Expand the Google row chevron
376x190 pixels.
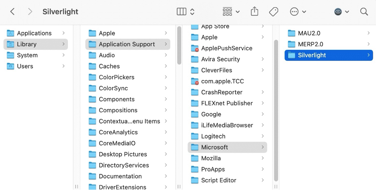(x=263, y=114)
